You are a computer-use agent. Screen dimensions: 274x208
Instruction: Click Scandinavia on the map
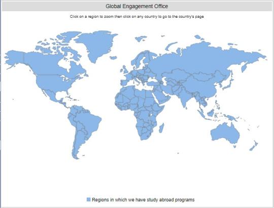point(141,58)
